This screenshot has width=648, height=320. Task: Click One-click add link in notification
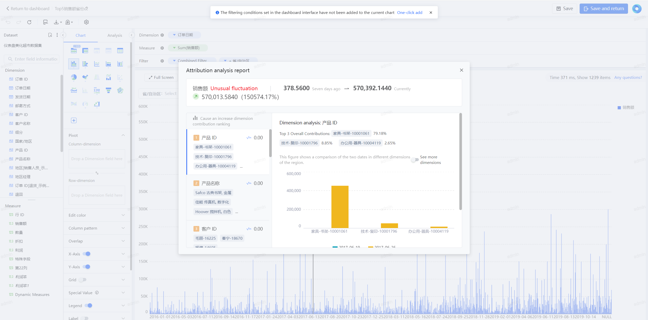pos(409,13)
